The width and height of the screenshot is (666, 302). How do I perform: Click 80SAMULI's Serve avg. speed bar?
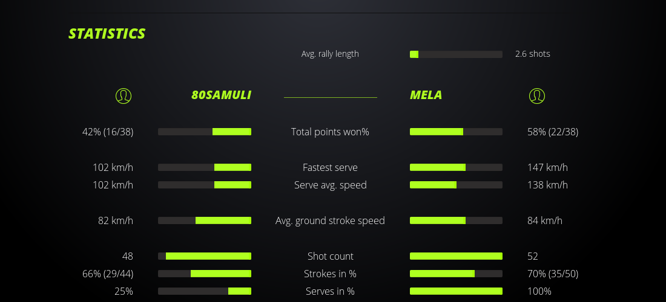click(x=205, y=185)
